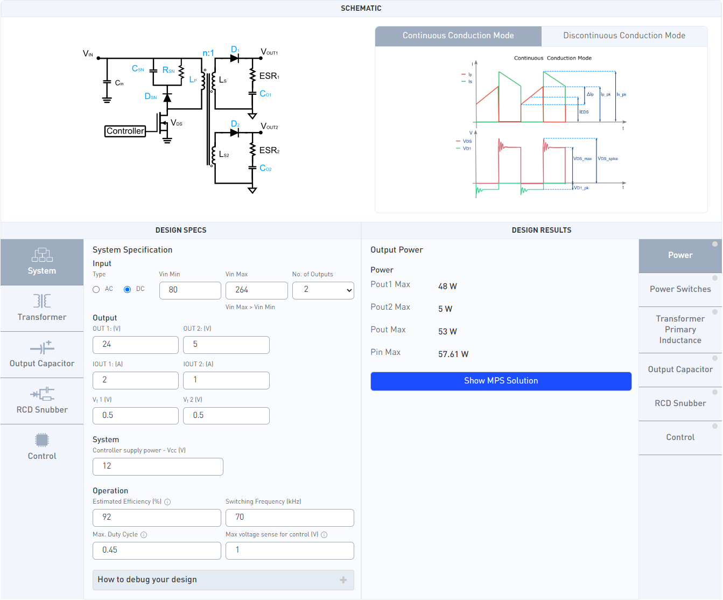Viewport: 723px width, 600px height.
Task: Open the Control chip icon
Action: click(42, 440)
